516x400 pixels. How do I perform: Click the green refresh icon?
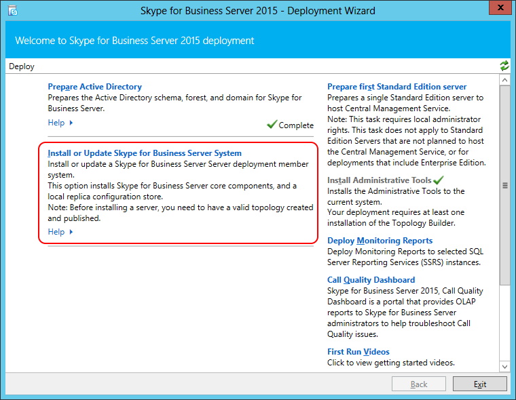tap(504, 66)
